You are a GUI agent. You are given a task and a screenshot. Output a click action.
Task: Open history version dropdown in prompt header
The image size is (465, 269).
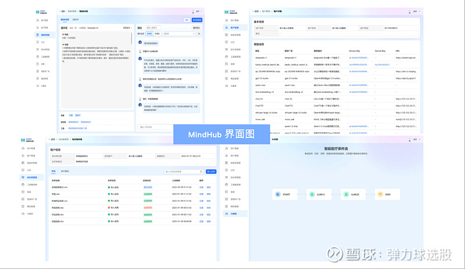(127, 28)
